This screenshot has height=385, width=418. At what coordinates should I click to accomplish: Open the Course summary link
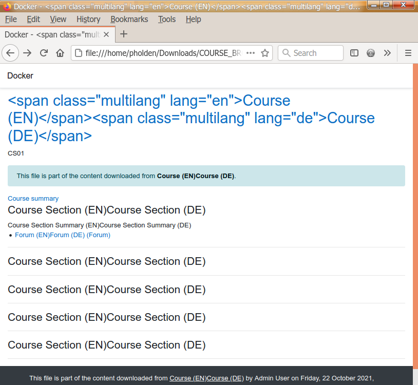point(33,199)
